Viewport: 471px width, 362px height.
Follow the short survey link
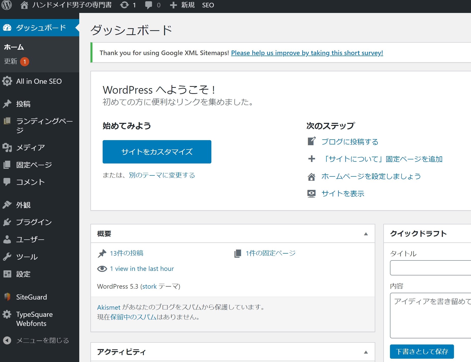tap(307, 53)
